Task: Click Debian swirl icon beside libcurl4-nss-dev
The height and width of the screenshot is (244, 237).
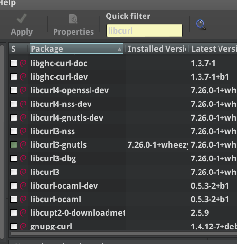Action: pyautogui.click(x=23, y=104)
